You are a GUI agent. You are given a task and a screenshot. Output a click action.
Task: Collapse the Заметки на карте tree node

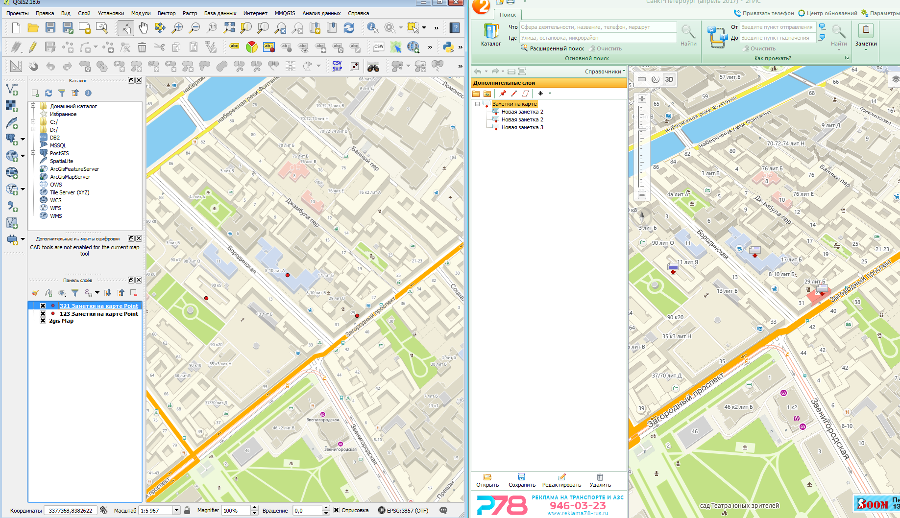click(477, 104)
